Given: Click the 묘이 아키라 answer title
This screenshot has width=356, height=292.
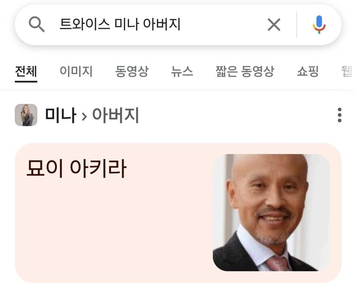Looking at the screenshot, I should [x=76, y=168].
